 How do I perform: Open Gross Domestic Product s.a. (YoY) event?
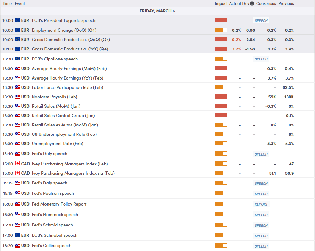pos(70,49)
